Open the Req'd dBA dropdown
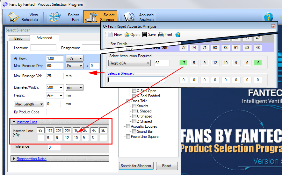 pyautogui.click(x=129, y=63)
